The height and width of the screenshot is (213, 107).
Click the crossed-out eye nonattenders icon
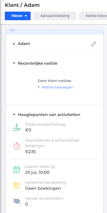coord(17,201)
